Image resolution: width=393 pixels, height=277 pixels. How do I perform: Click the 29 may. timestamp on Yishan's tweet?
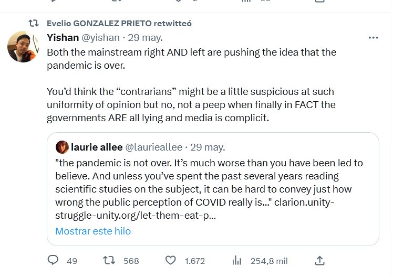[x=145, y=38]
